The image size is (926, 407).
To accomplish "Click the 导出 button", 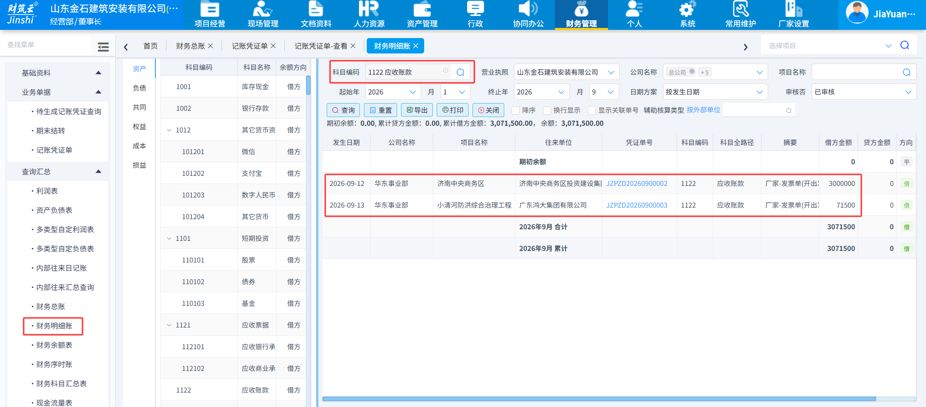I will pos(417,110).
